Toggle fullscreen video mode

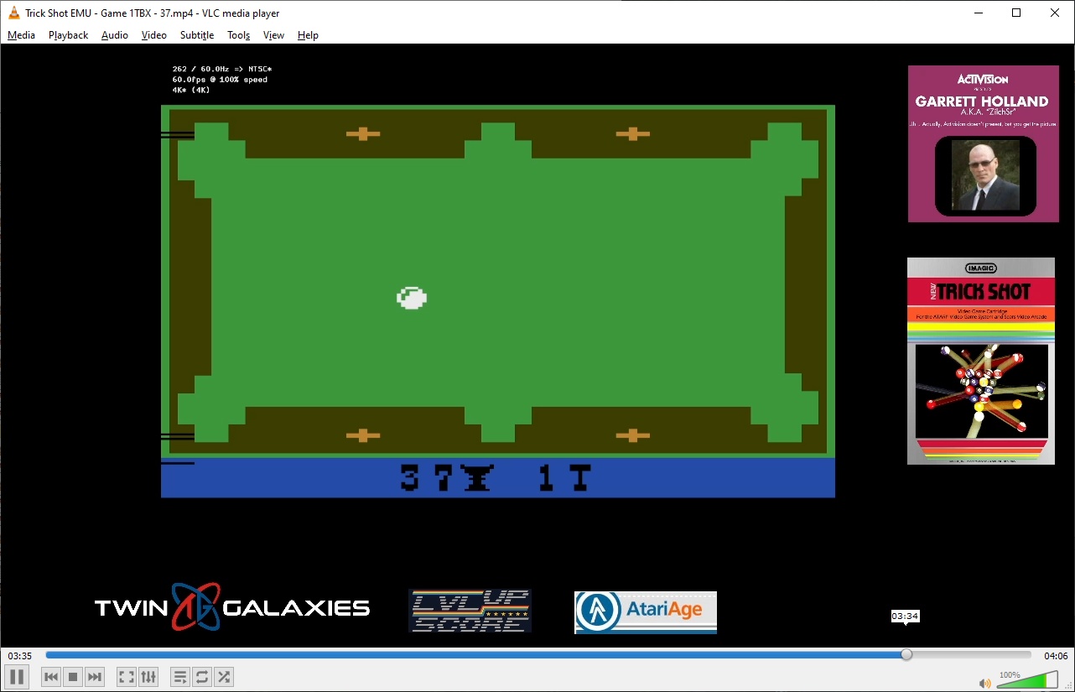pos(126,677)
